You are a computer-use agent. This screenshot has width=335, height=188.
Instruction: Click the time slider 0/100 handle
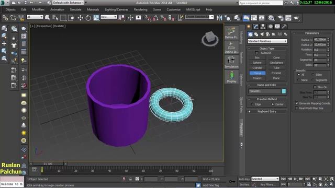[x=48, y=163]
